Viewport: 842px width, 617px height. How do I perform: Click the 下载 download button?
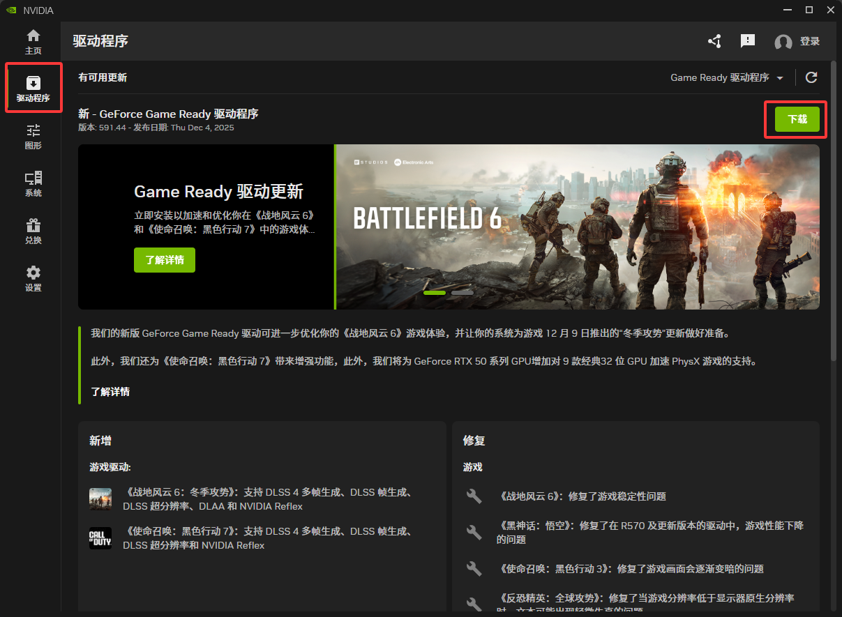797,119
